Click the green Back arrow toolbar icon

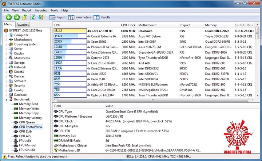click(x=9, y=17)
